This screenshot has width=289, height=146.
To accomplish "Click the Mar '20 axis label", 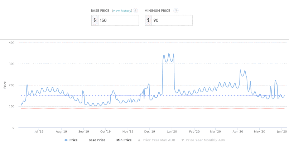I will point(215,132).
